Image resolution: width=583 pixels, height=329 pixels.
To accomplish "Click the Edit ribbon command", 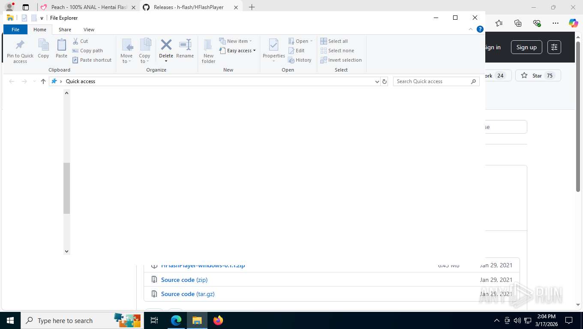I will [296, 51].
